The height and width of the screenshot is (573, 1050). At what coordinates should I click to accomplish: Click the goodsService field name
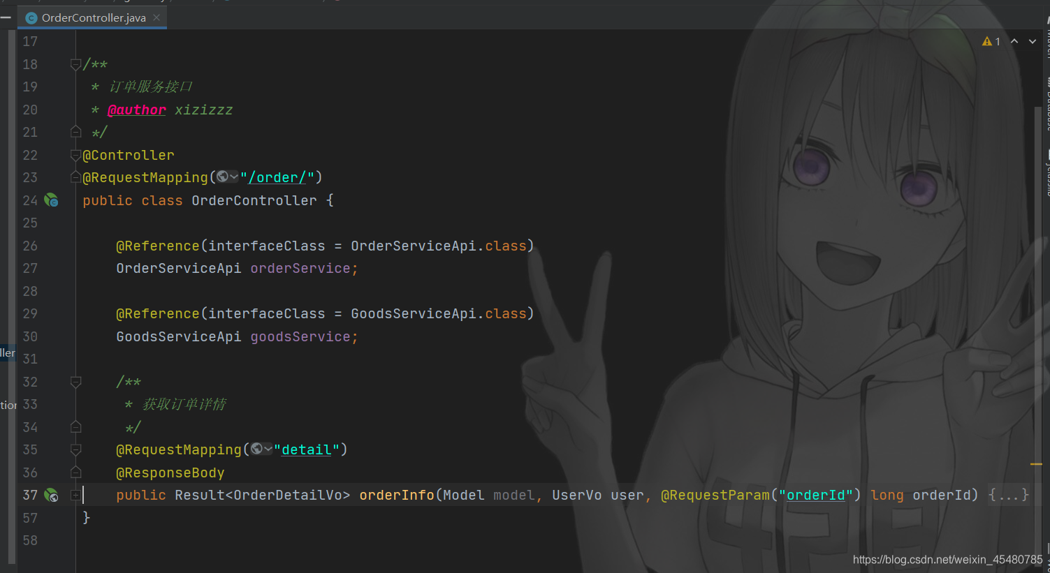point(300,336)
